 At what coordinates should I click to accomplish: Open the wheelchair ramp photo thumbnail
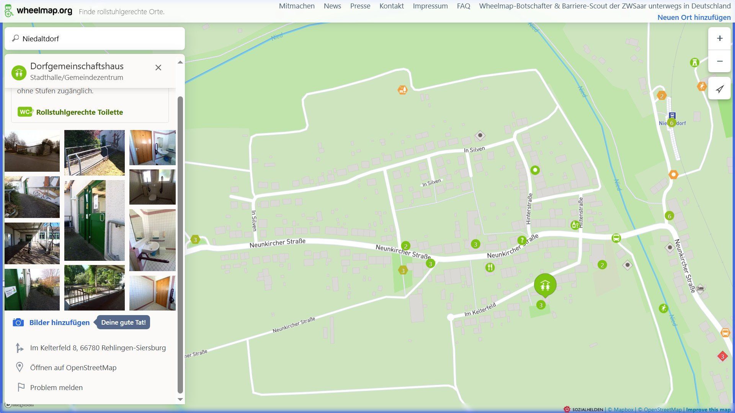[94, 153]
